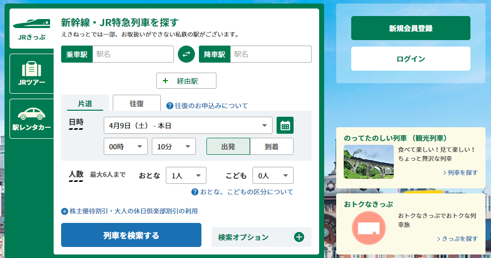Open the 駅レンタカー car tab
This screenshot has width=491, height=258.
point(32,119)
